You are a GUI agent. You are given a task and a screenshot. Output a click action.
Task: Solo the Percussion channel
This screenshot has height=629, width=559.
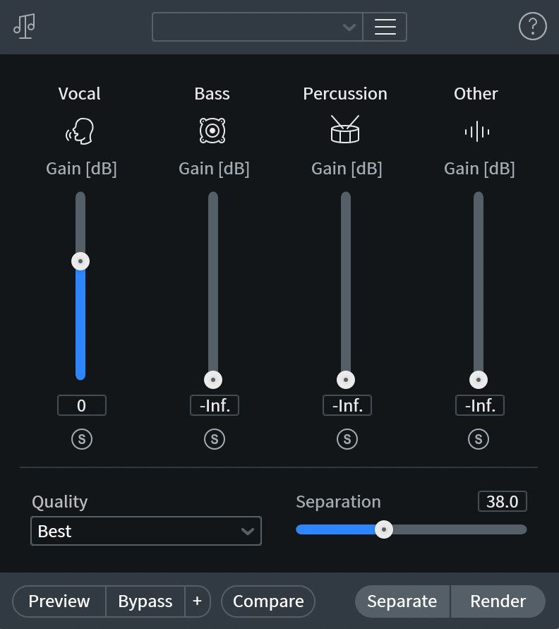tap(347, 439)
